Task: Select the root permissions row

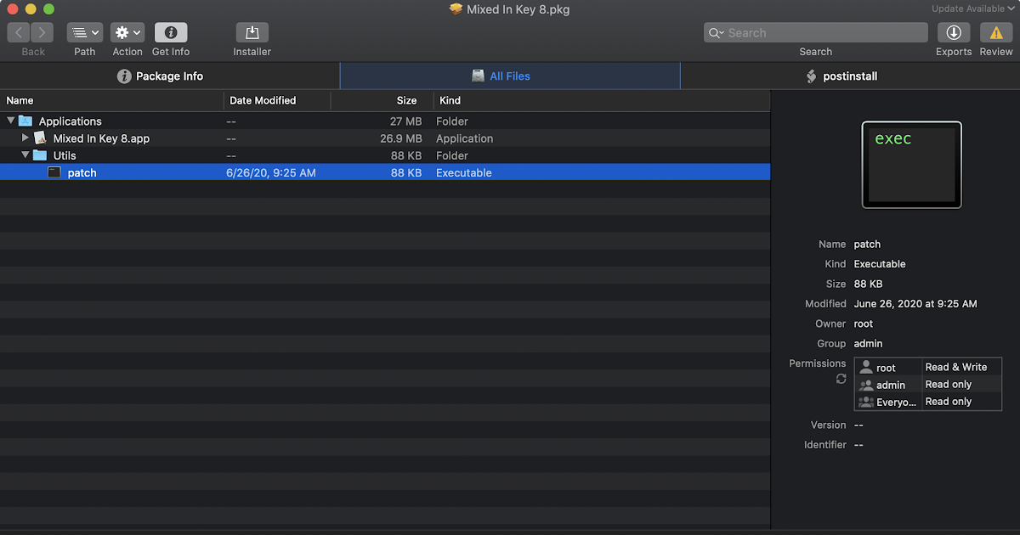Action: (928, 367)
